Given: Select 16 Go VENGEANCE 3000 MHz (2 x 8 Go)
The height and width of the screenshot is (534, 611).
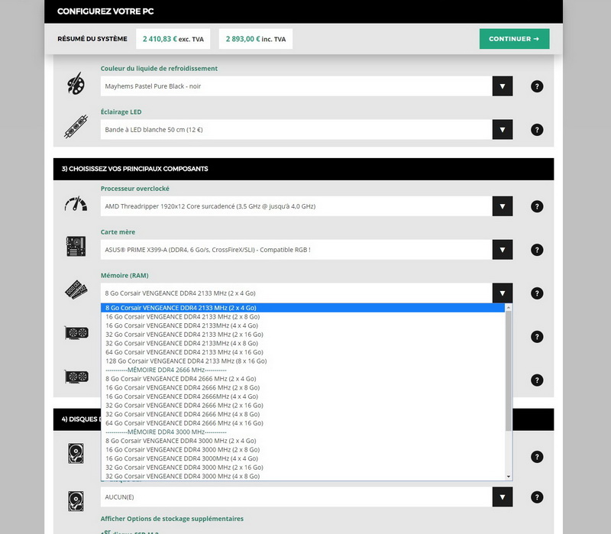Looking at the screenshot, I should [302, 450].
